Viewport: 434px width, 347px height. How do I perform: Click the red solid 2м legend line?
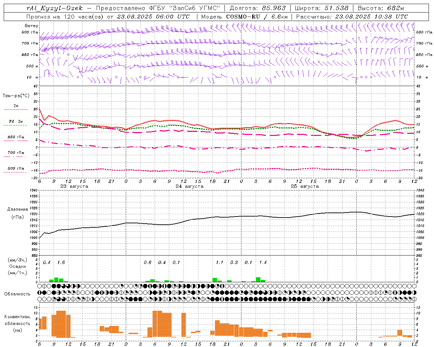(x=16, y=110)
